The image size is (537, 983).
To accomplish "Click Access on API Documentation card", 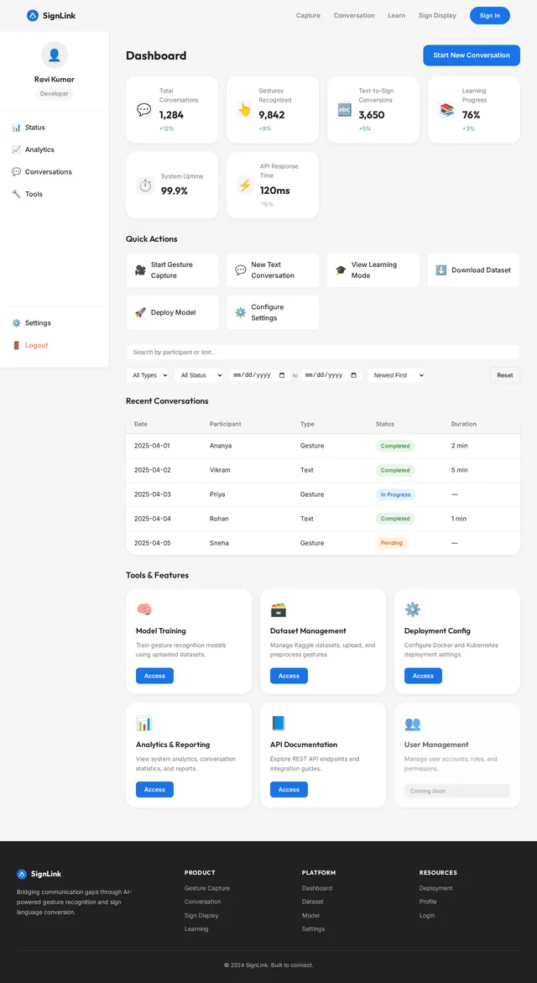I will (289, 789).
